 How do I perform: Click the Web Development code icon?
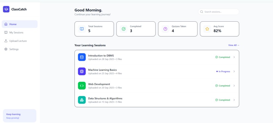click(82, 85)
